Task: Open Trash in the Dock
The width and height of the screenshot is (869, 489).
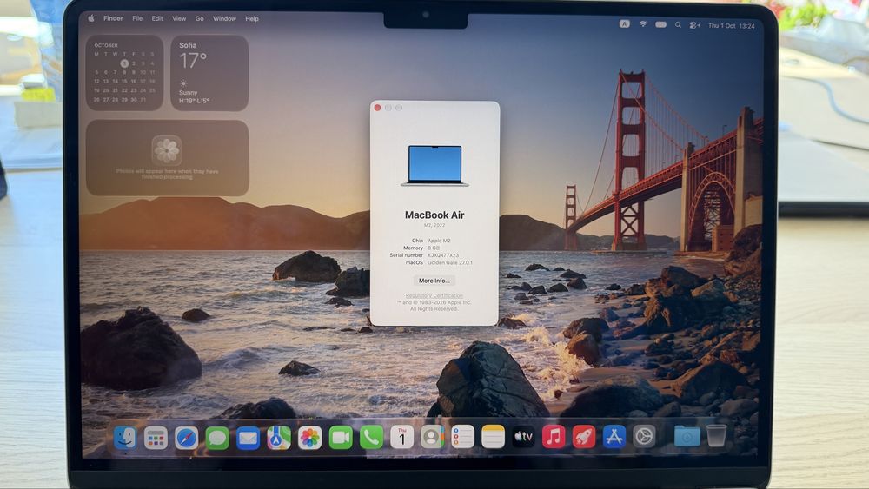Action: point(716,436)
